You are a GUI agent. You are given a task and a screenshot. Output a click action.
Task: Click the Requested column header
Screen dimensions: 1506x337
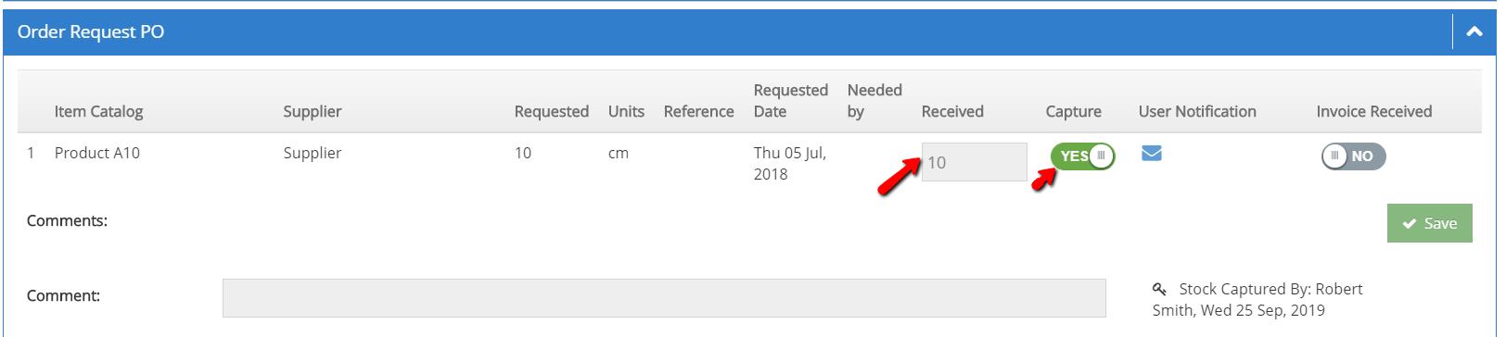click(x=552, y=111)
